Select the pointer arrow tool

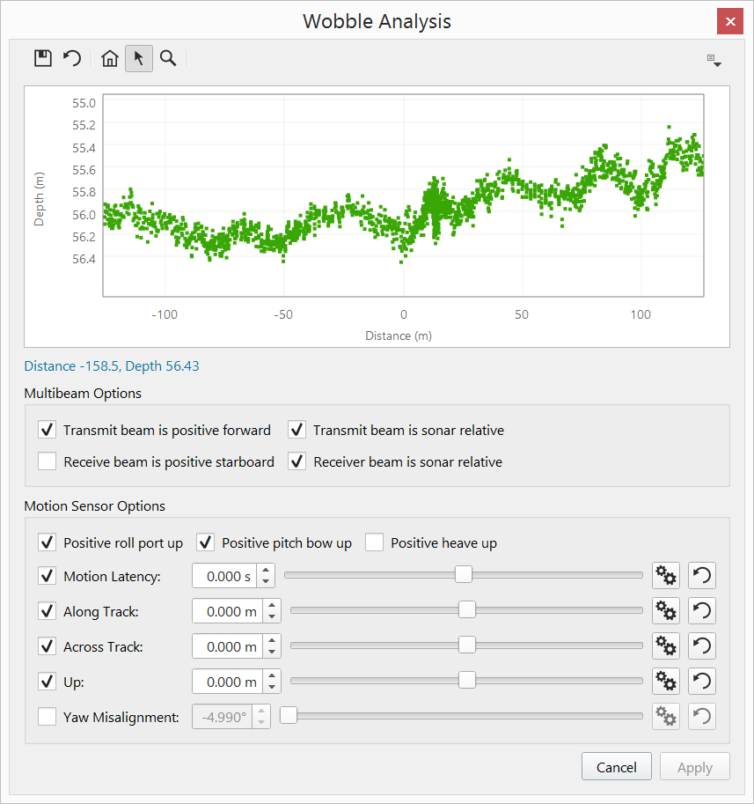click(138, 59)
